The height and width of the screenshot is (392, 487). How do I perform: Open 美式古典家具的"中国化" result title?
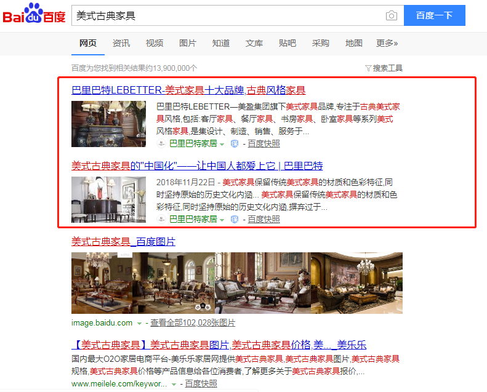pyautogui.click(x=197, y=166)
